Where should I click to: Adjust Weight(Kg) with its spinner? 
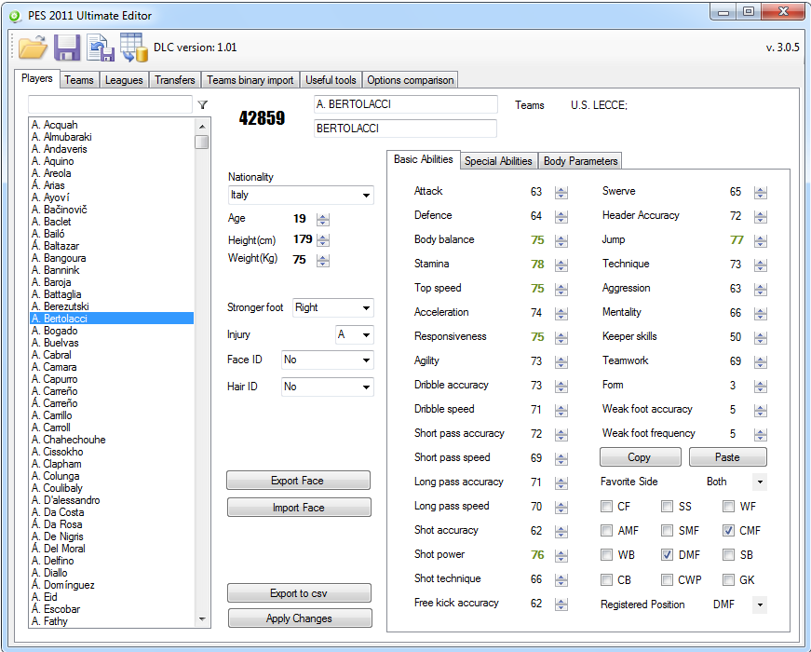323,260
